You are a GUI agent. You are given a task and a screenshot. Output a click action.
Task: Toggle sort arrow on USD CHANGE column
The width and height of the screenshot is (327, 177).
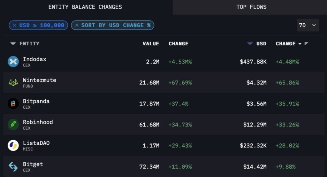[x=300, y=44]
